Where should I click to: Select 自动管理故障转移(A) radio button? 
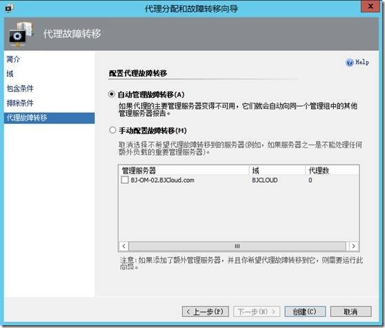pos(112,94)
